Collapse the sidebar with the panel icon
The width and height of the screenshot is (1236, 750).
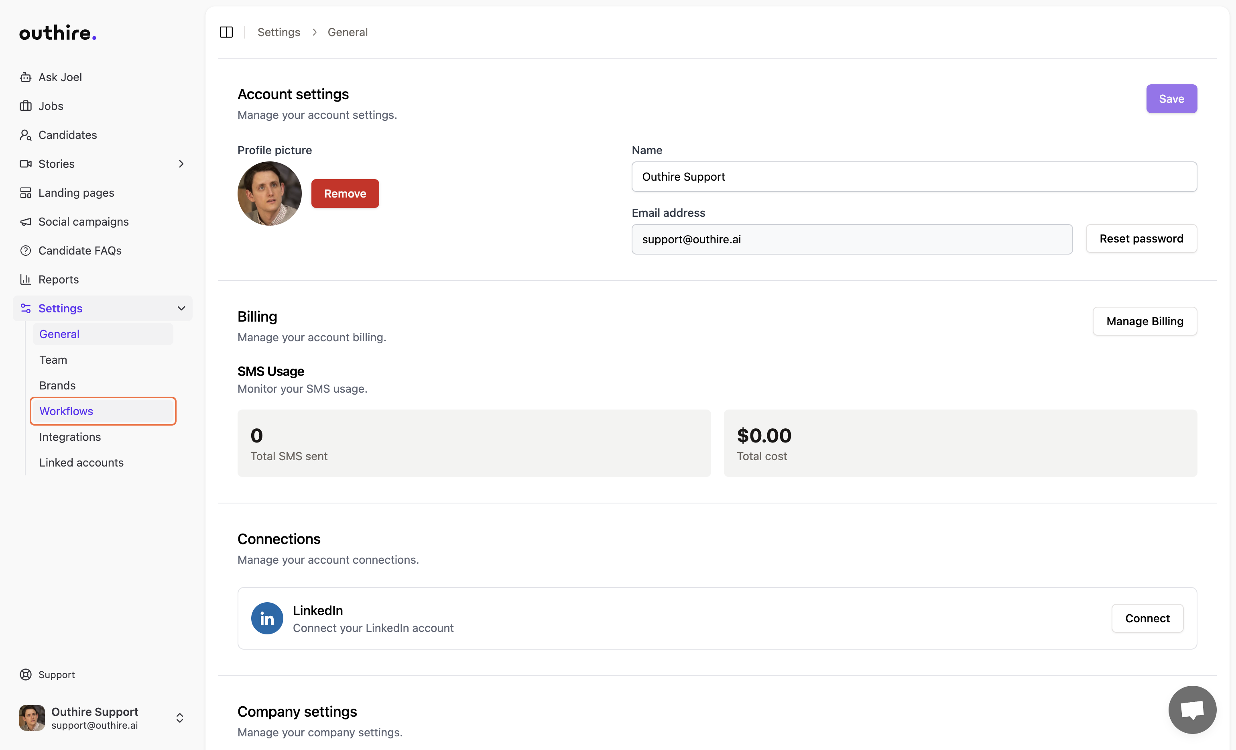226,32
